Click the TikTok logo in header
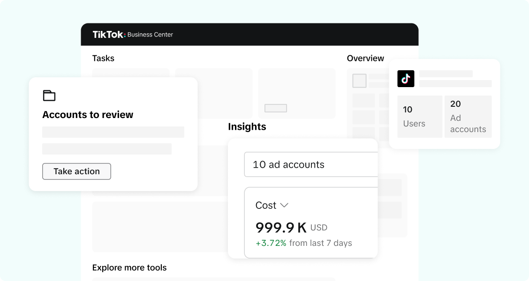529x281 pixels. pos(109,34)
